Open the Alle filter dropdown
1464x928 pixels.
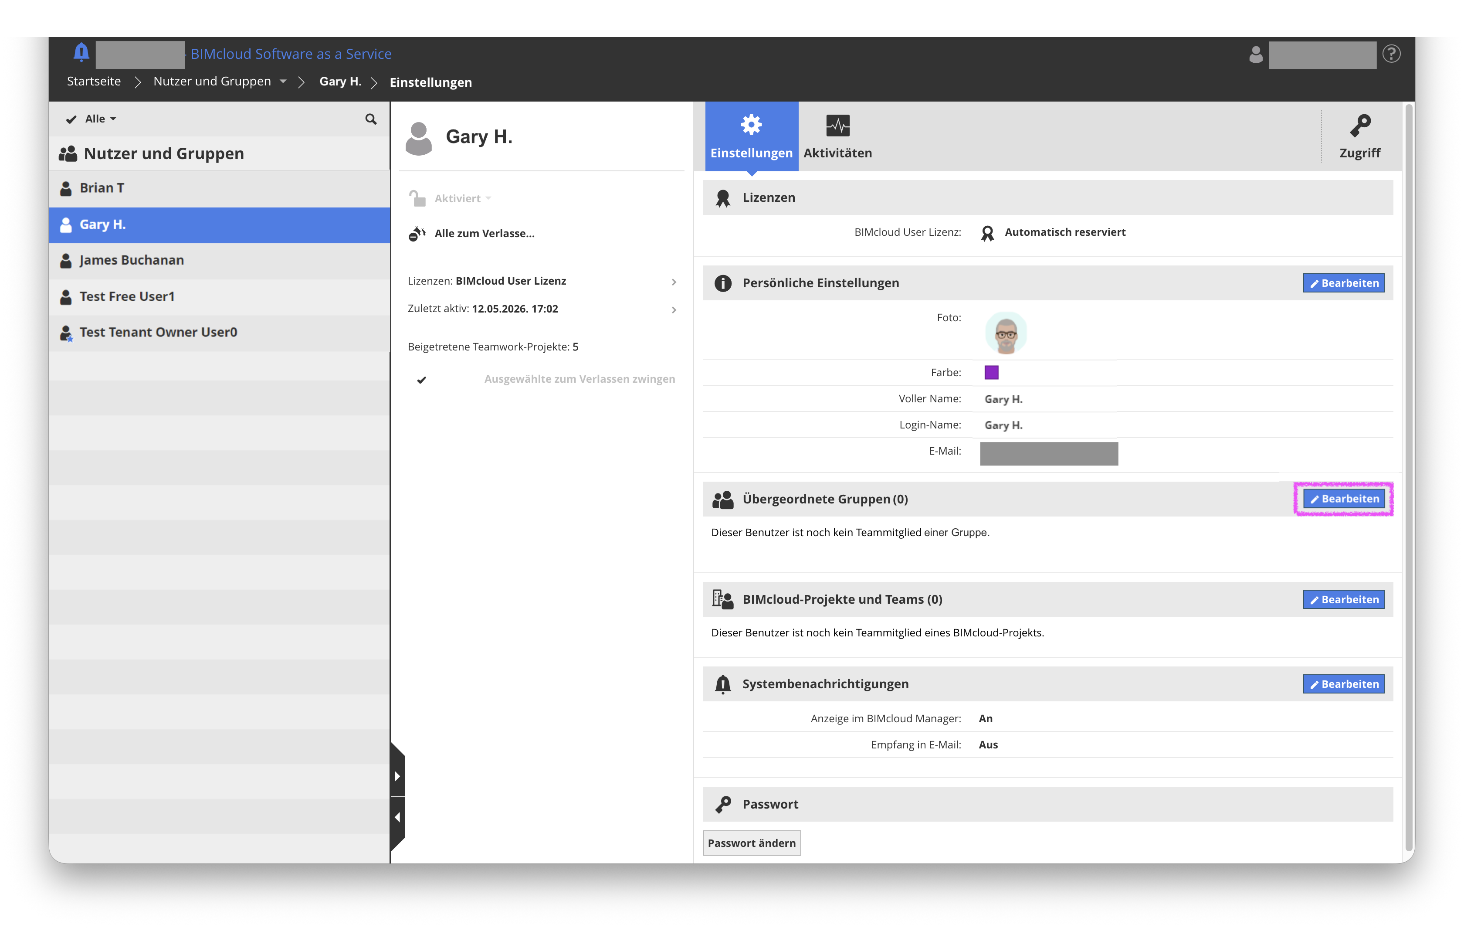click(101, 119)
